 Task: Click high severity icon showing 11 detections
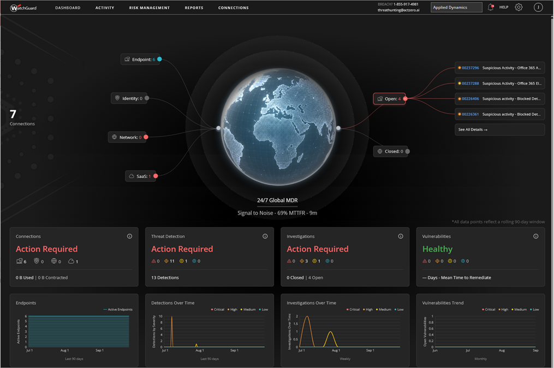166,261
